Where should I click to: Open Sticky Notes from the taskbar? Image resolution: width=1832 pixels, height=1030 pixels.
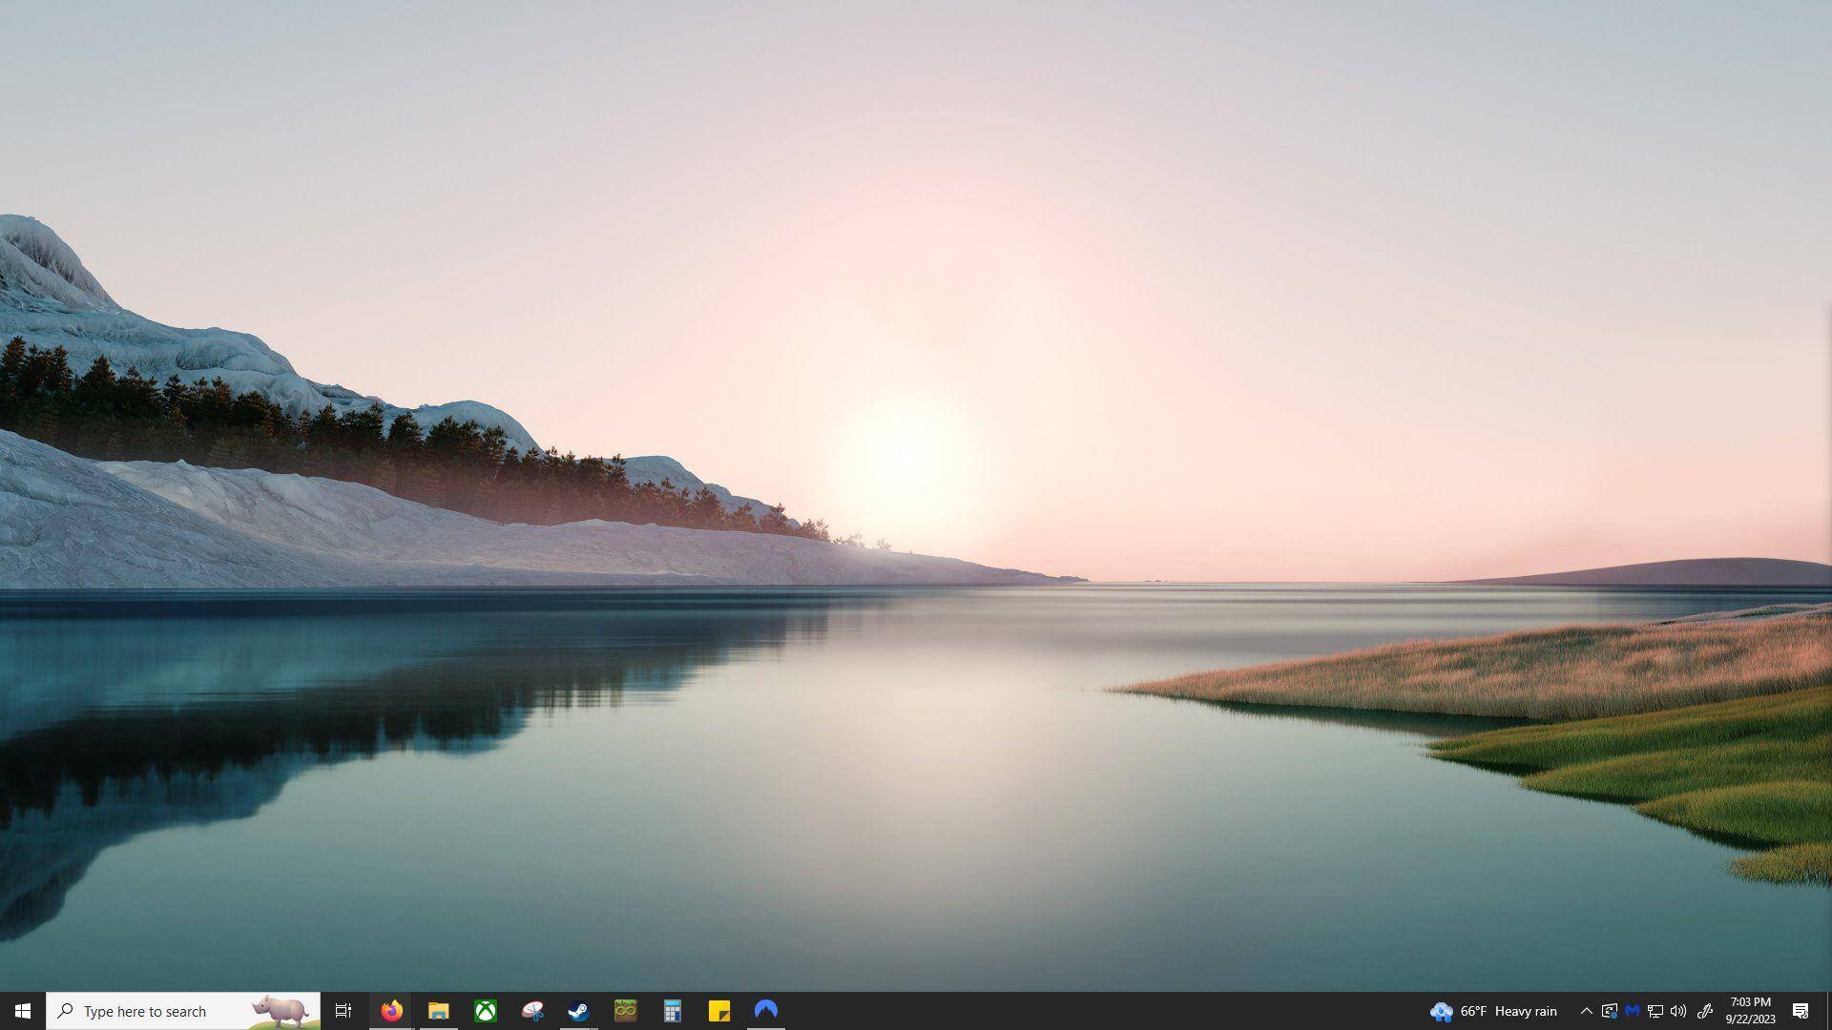pos(718,1011)
